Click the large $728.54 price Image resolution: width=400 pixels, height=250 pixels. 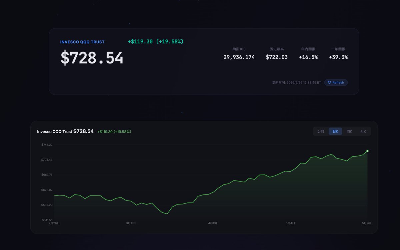coord(92,58)
